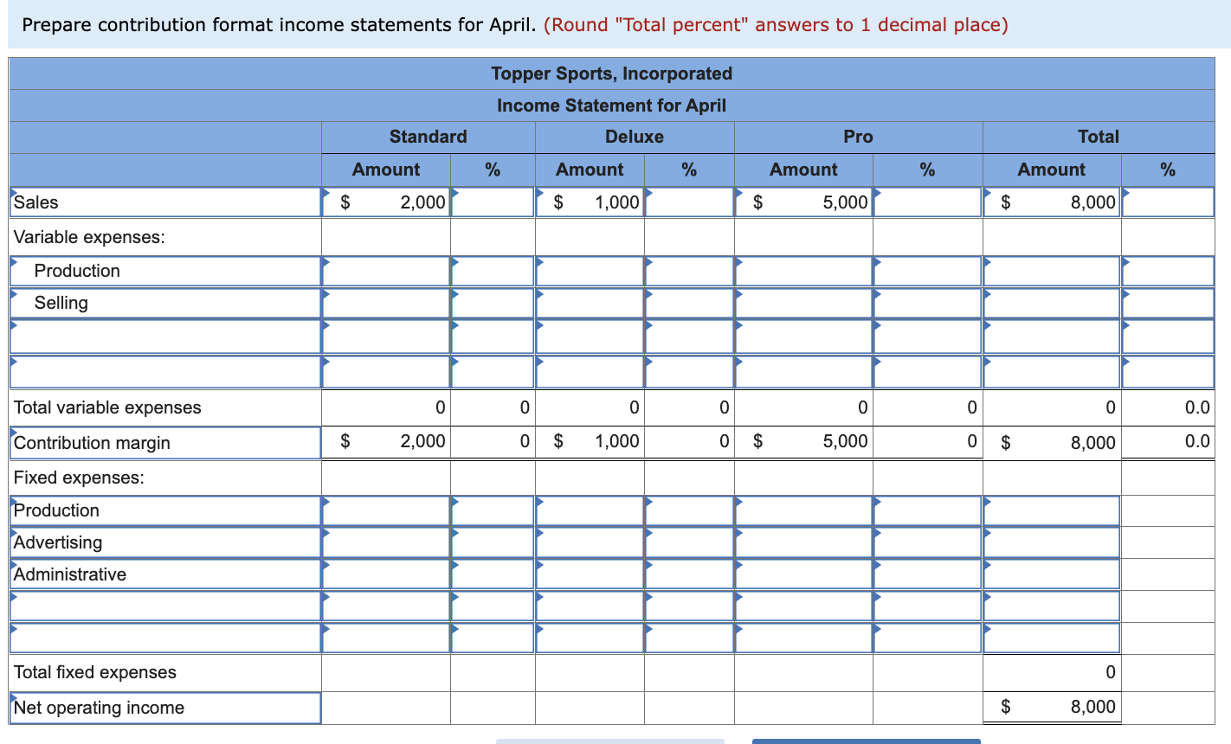Select Pro Administrative amount cell

click(x=803, y=574)
